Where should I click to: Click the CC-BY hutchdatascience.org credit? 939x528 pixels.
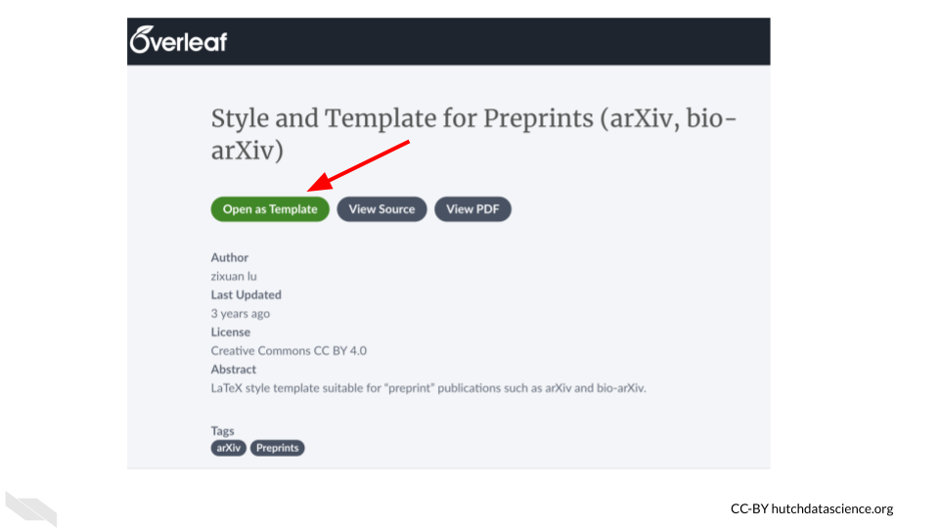tap(812, 508)
